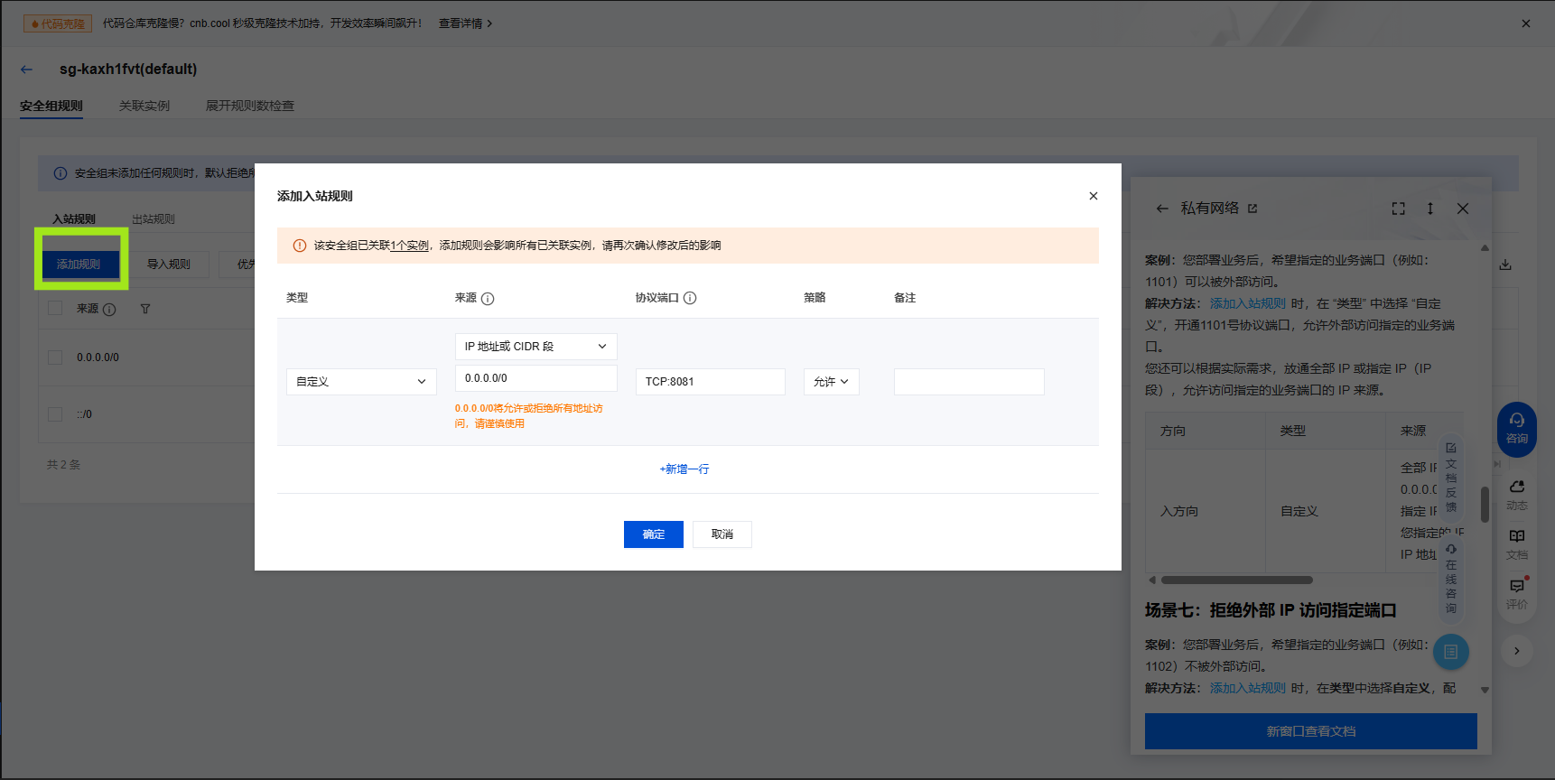Screen dimensions: 1555x780
Task: Open 查看详情 in the top banner
Action: pyautogui.click(x=466, y=23)
